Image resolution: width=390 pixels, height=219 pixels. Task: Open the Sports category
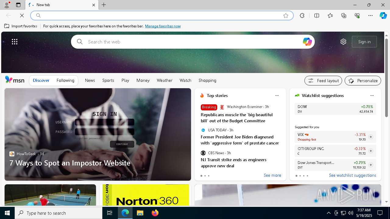point(108,80)
